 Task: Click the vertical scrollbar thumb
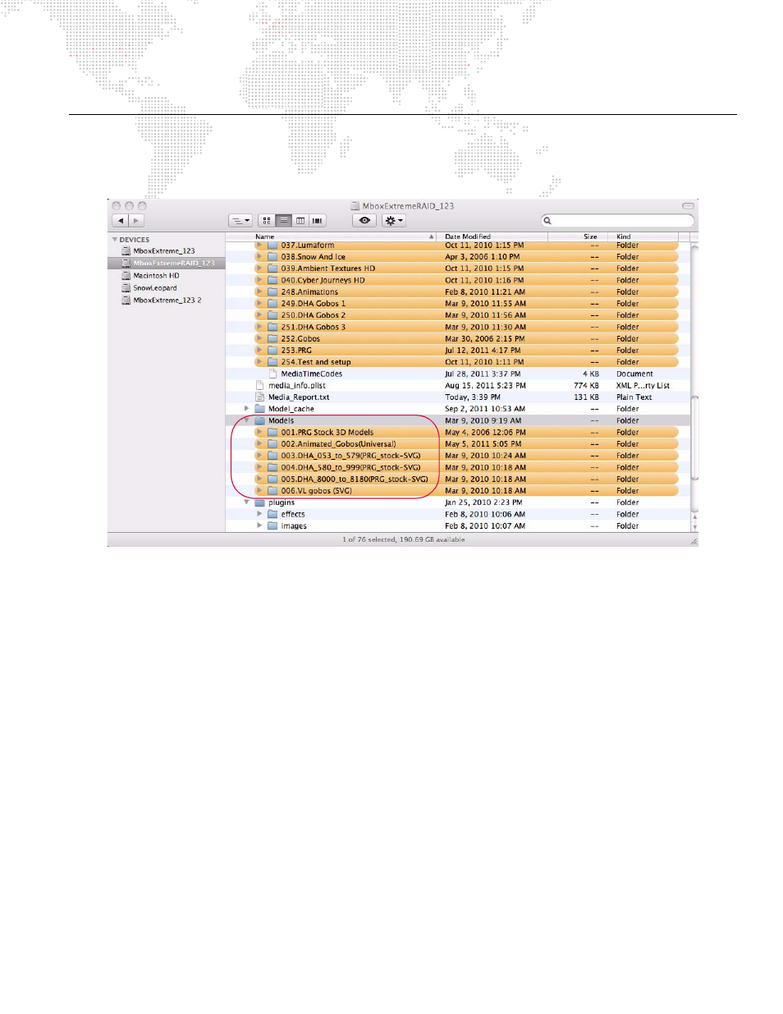694,438
